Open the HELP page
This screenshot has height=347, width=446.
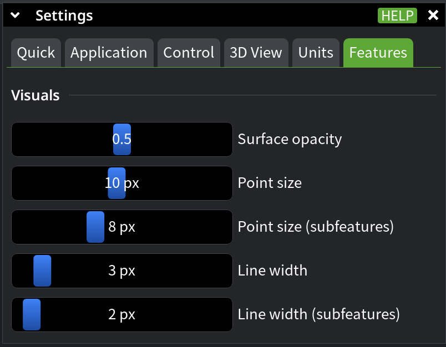tap(397, 16)
